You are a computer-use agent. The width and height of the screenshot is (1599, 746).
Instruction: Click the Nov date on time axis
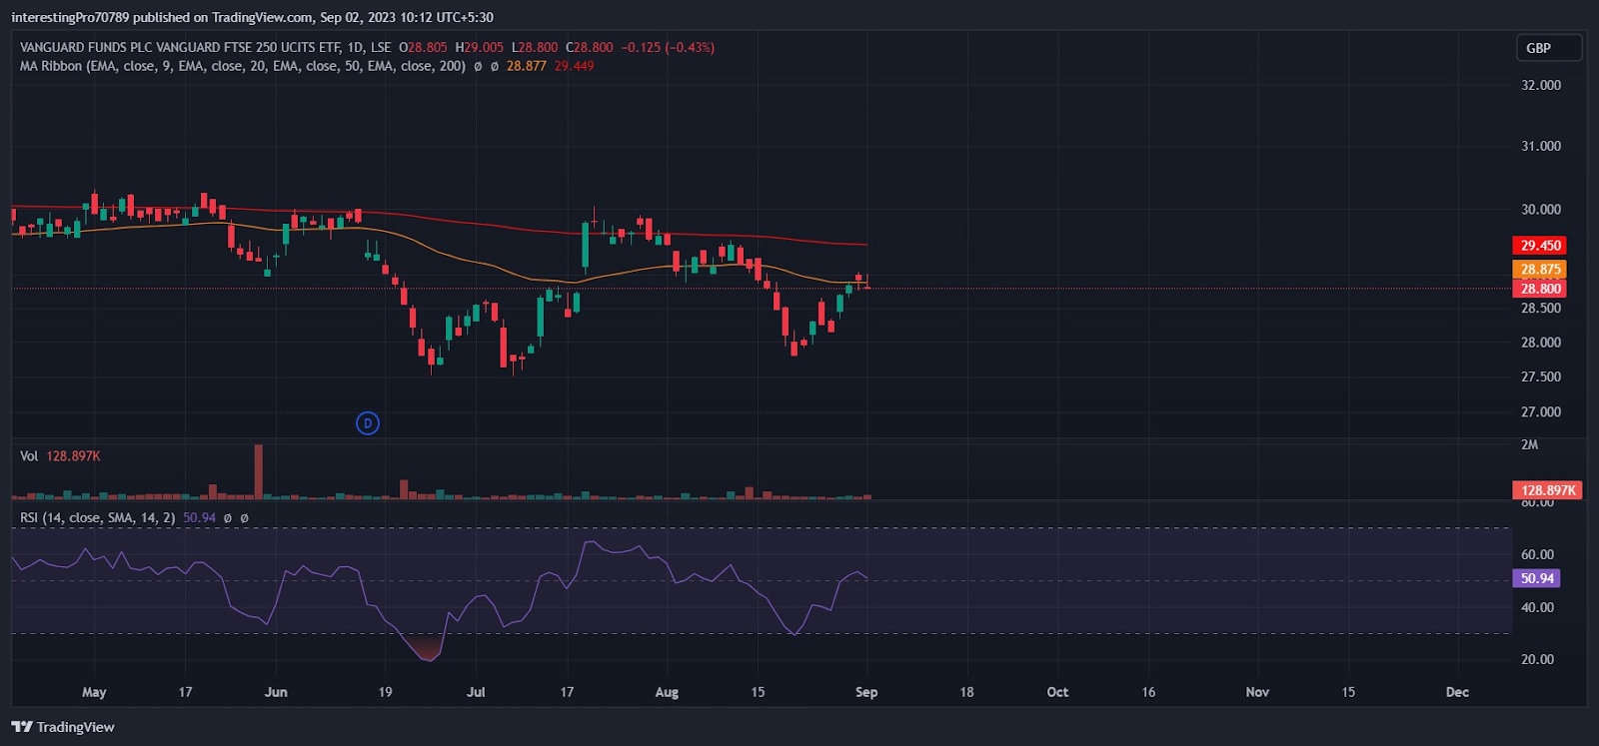(x=1257, y=692)
